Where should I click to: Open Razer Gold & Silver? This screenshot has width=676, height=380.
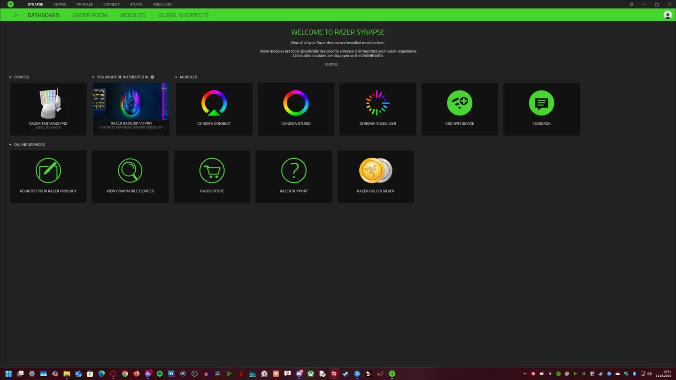(376, 176)
